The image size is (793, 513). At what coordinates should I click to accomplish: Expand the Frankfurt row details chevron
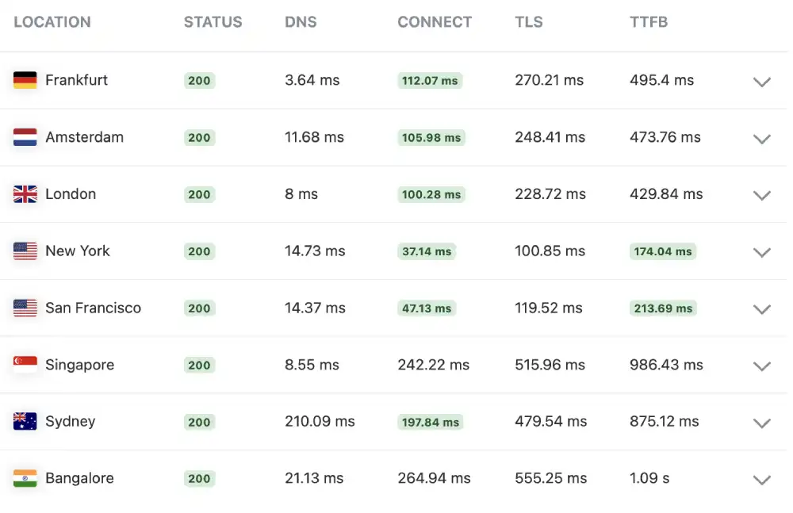pos(761,82)
